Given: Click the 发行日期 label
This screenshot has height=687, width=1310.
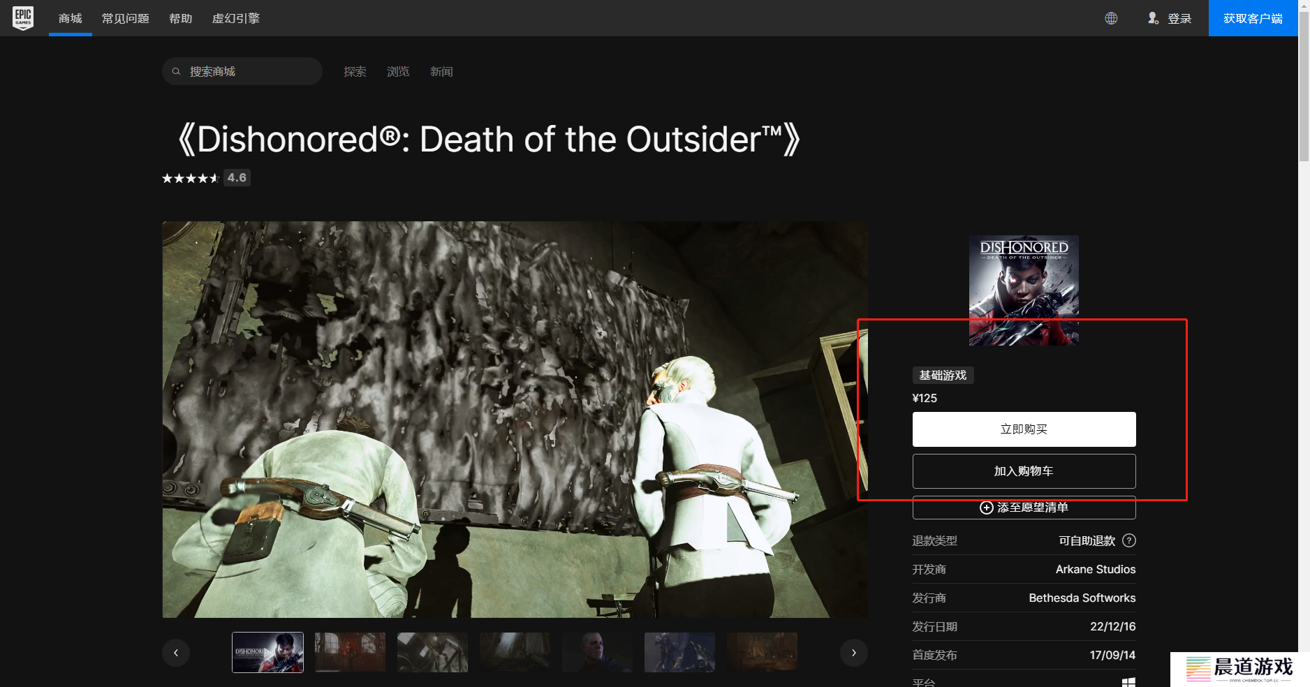Looking at the screenshot, I should 934,626.
